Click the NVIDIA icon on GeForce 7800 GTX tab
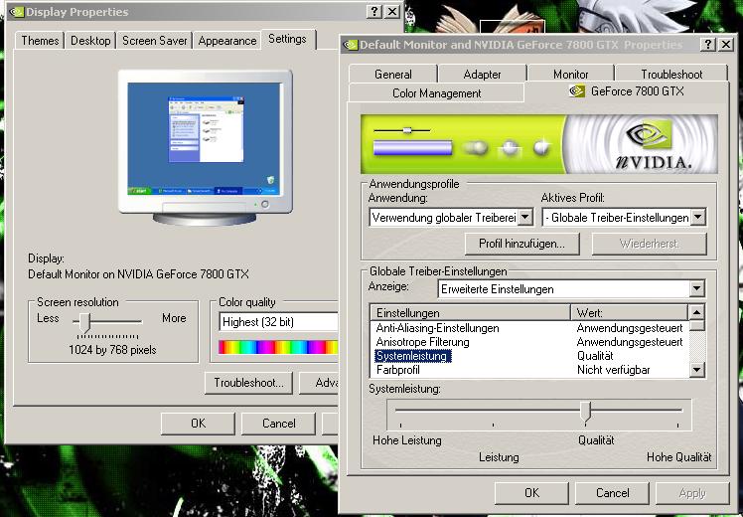The width and height of the screenshot is (743, 517). coord(577,90)
